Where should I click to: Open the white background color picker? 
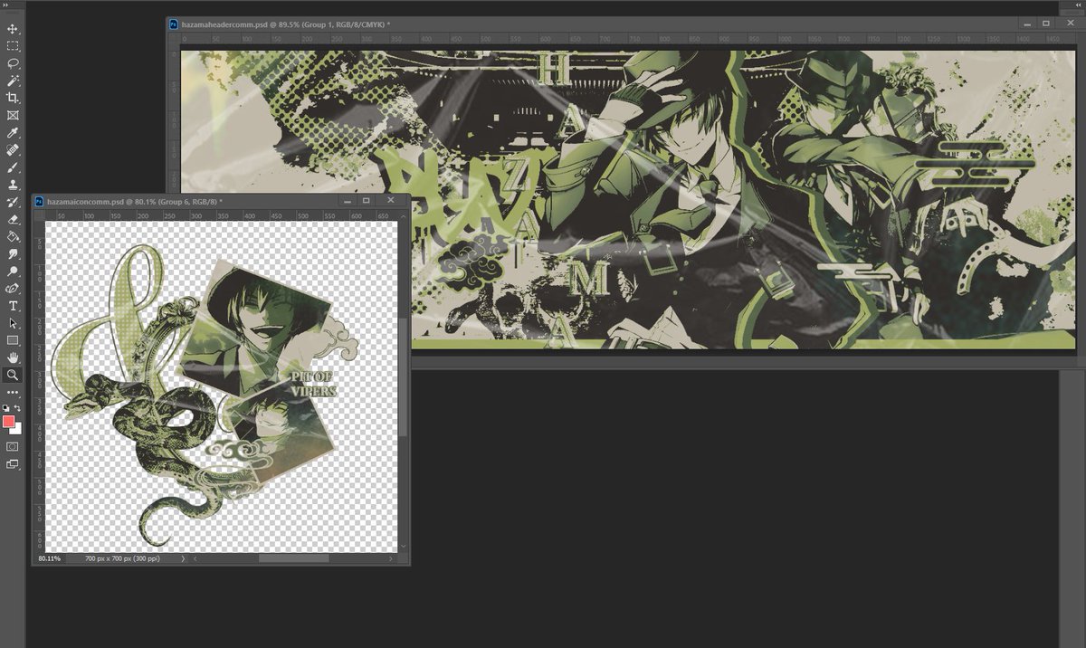click(17, 430)
